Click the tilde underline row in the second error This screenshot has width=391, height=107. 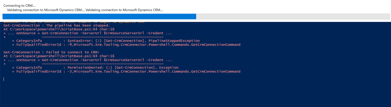coord(102,64)
